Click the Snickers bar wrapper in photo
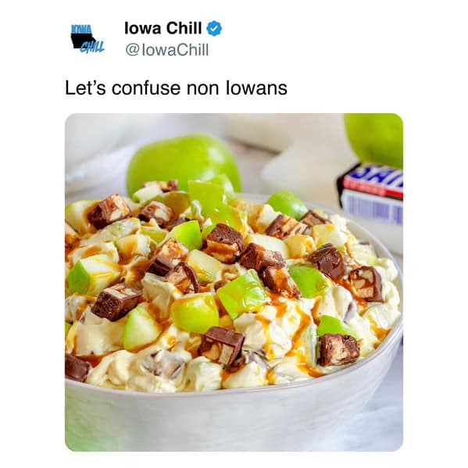Screen dimensions: 468x468 [x=370, y=195]
